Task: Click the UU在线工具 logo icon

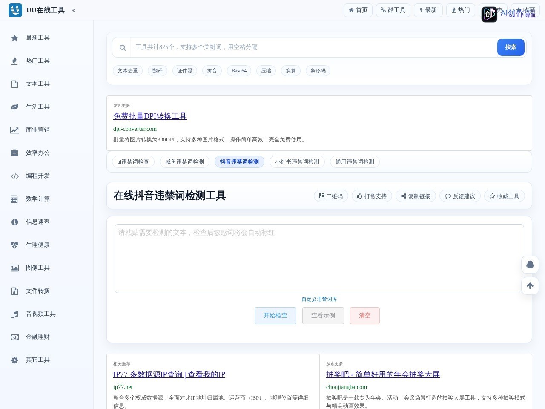Action: pyautogui.click(x=15, y=10)
